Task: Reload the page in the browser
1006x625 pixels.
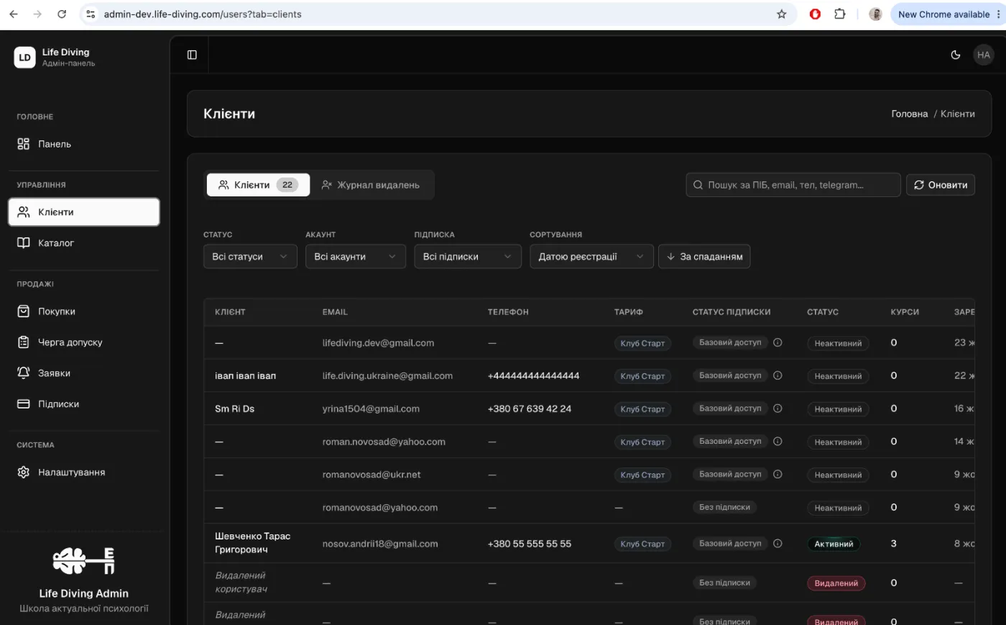Action: click(x=62, y=14)
